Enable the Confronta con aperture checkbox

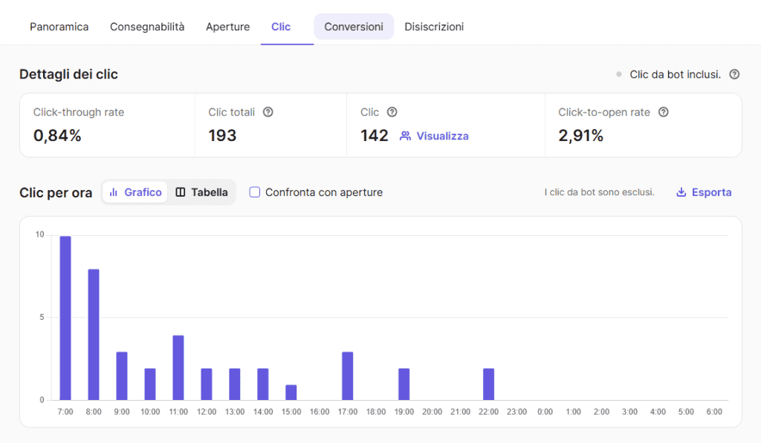point(255,192)
